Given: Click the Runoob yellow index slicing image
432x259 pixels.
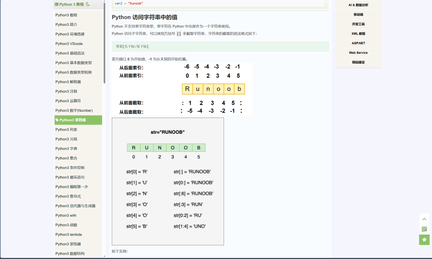Looking at the screenshot, I should 182,89.
